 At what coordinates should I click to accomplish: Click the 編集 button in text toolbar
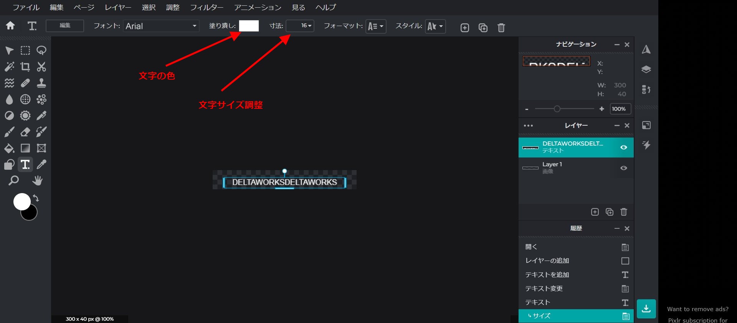(65, 26)
